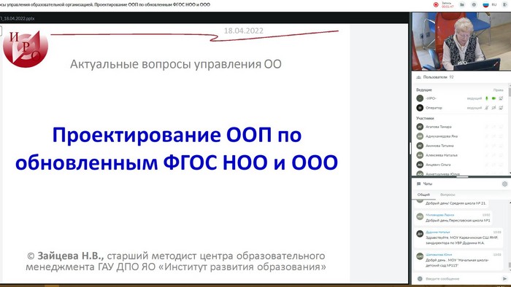Switch to the Вопросы chat tab
Screen dimensions: 511x287
coord(447,194)
